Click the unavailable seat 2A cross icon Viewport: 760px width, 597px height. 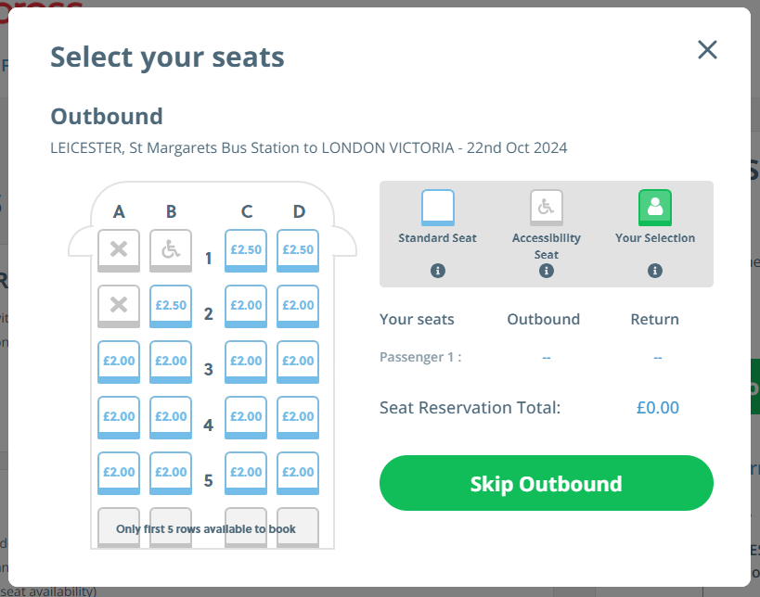point(119,305)
